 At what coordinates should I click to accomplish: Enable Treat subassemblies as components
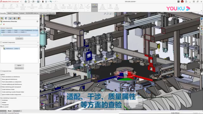[1, 82]
